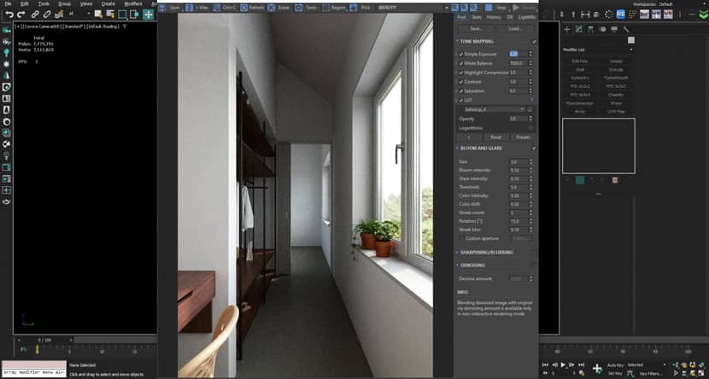
Task: Click the Select and Link chain icon
Action: tap(35, 15)
